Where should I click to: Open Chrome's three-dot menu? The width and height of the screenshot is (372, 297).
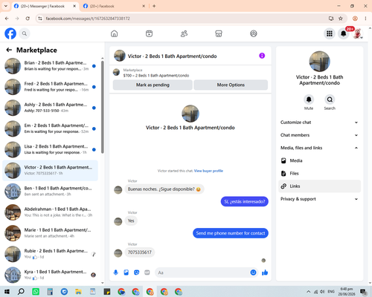point(365,19)
